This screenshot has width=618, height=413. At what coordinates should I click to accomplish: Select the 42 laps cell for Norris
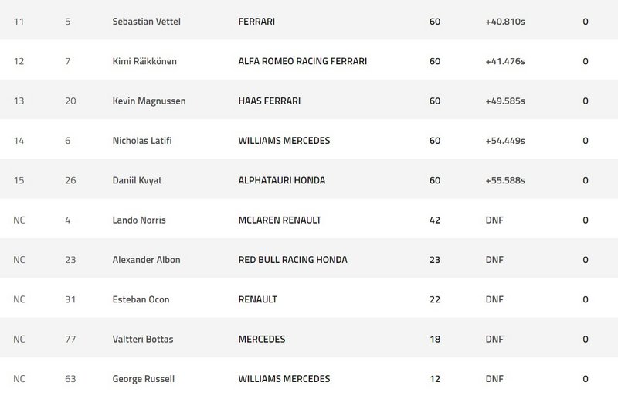pyautogui.click(x=435, y=220)
